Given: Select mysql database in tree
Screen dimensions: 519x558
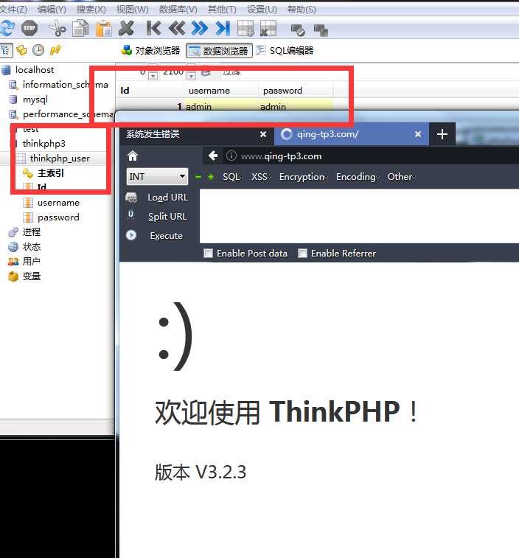Looking at the screenshot, I should click(35, 100).
